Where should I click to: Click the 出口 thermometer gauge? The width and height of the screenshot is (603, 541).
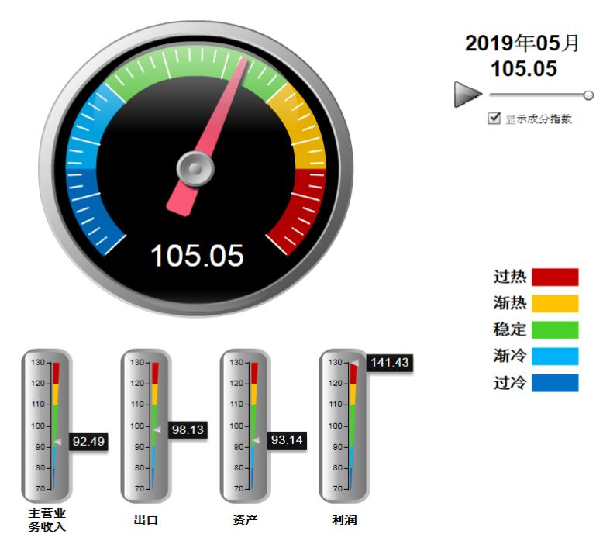146,425
